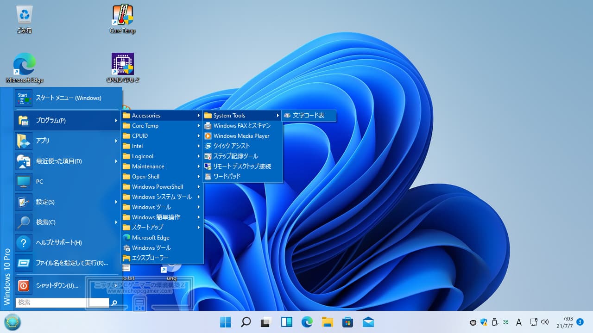The height and width of the screenshot is (333, 593).
Task: Expand the Maintenance programs folder
Action: click(162, 166)
